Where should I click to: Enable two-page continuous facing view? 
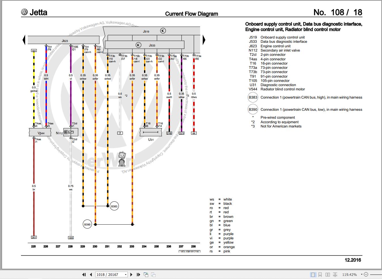(335, 274)
